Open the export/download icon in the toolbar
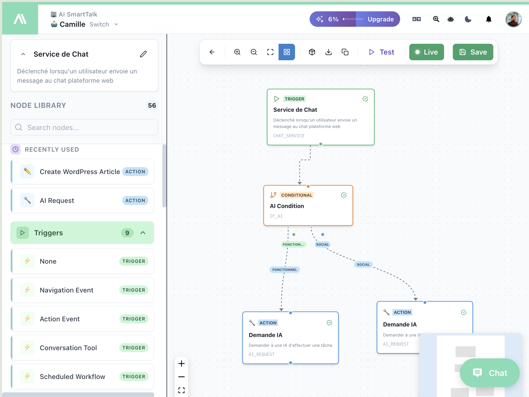529x397 pixels. (328, 52)
